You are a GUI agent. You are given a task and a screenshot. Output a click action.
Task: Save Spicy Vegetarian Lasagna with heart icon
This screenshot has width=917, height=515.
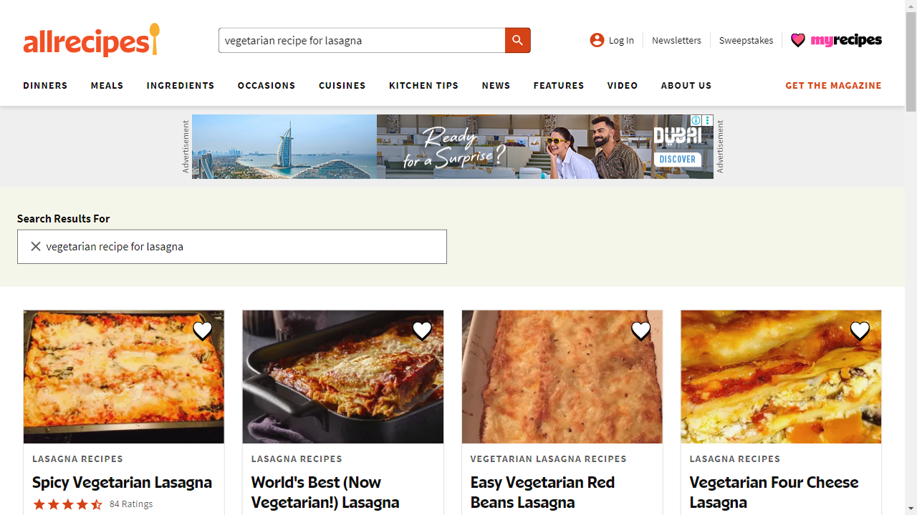coord(203,330)
